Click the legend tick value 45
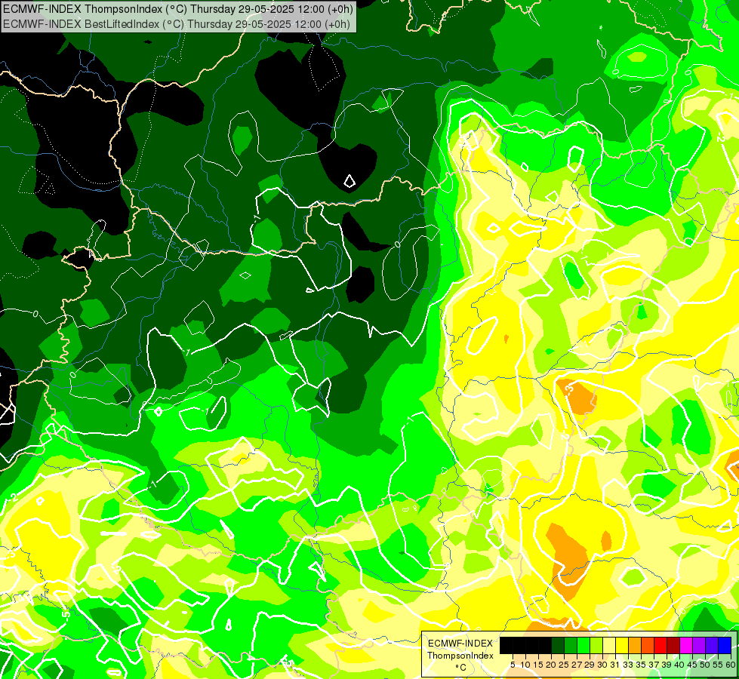Viewport: 739px width, 679px height. 693,665
